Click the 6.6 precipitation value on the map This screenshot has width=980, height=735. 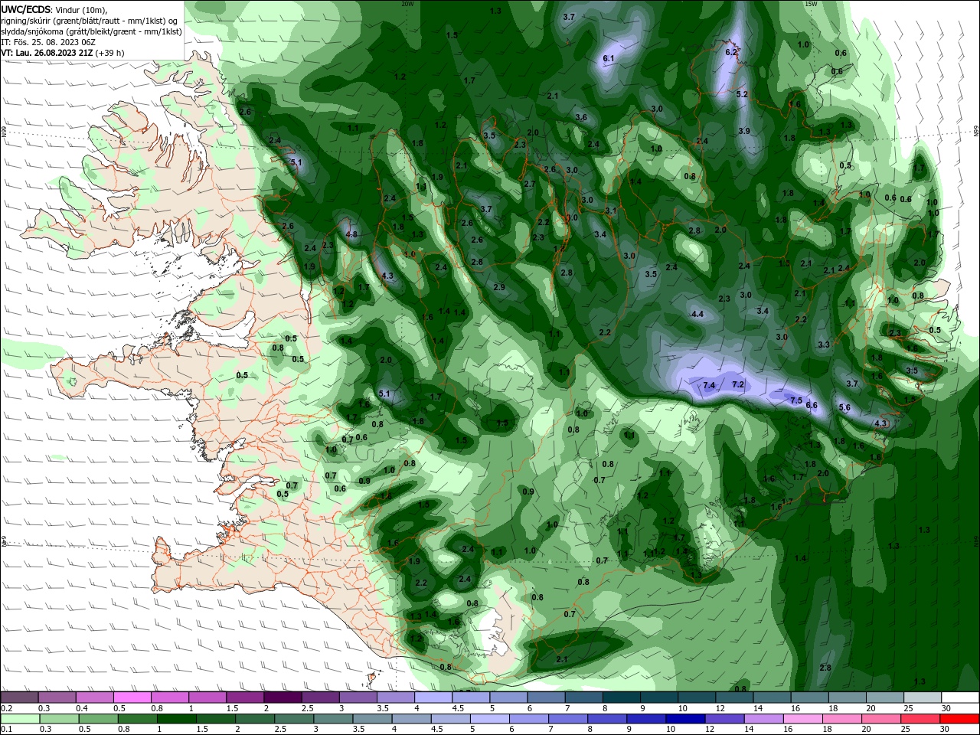coord(812,405)
